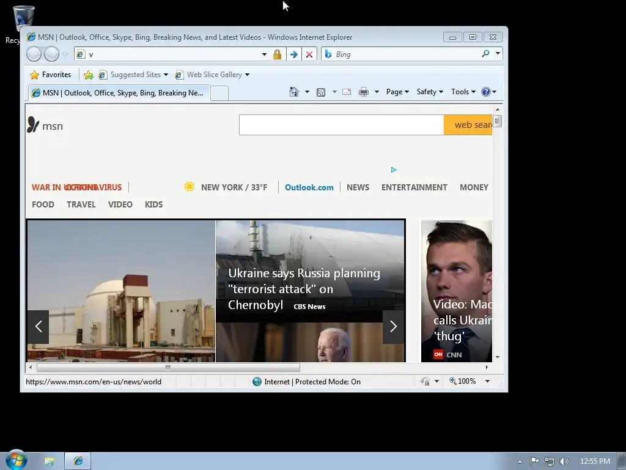Click the Home page icon
This screenshot has height=470, width=626.
[294, 92]
